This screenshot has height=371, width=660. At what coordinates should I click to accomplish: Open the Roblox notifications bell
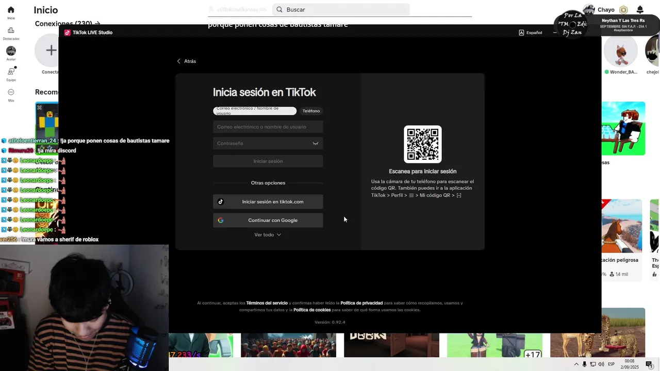640,10
